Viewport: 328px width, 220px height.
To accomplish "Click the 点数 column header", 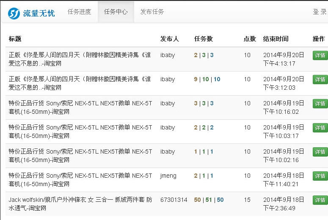I will 250,38.
